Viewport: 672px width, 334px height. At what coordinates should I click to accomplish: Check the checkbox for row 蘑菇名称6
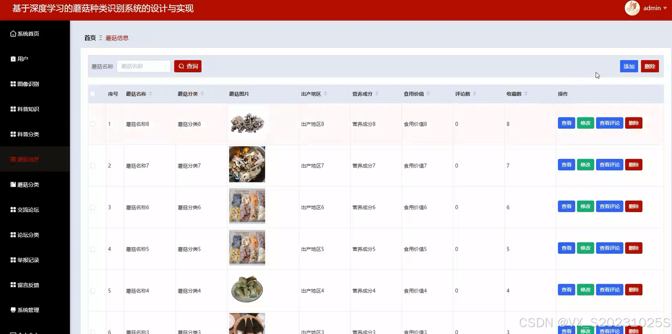pyautogui.click(x=92, y=207)
